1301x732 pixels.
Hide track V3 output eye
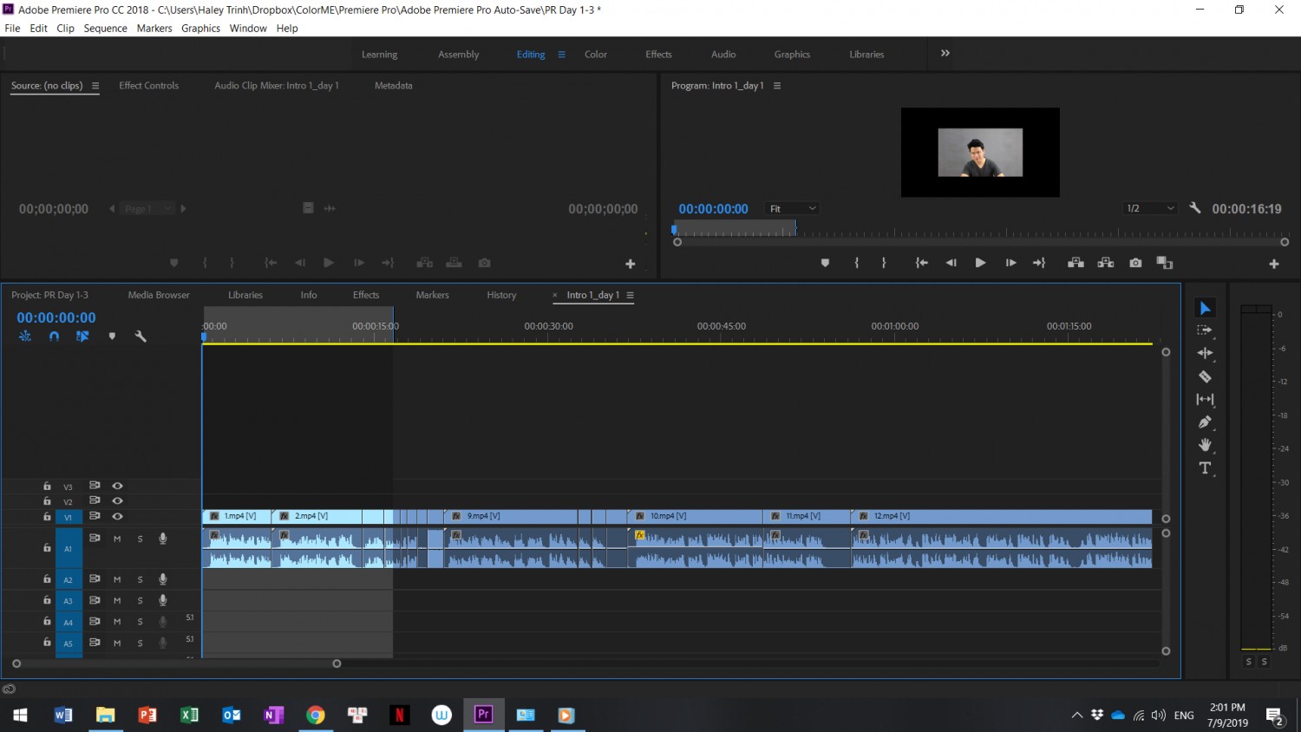[x=117, y=486]
